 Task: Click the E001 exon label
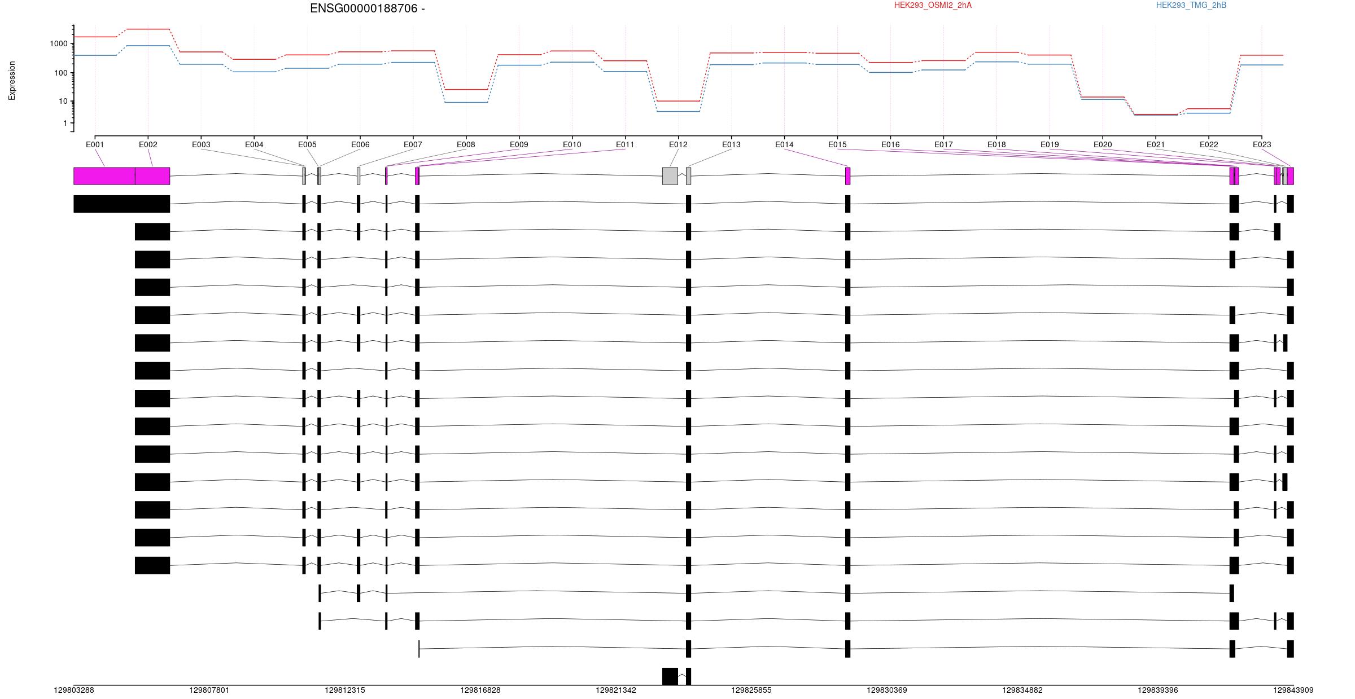95,144
